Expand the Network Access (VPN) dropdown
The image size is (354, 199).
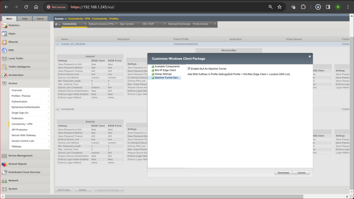click(x=103, y=24)
